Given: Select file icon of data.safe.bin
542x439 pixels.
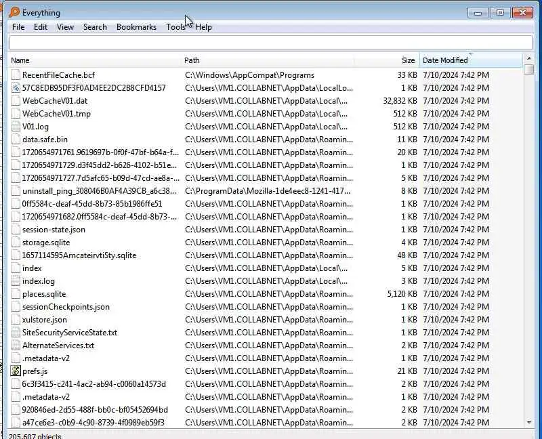Looking at the screenshot, I should [16, 140].
